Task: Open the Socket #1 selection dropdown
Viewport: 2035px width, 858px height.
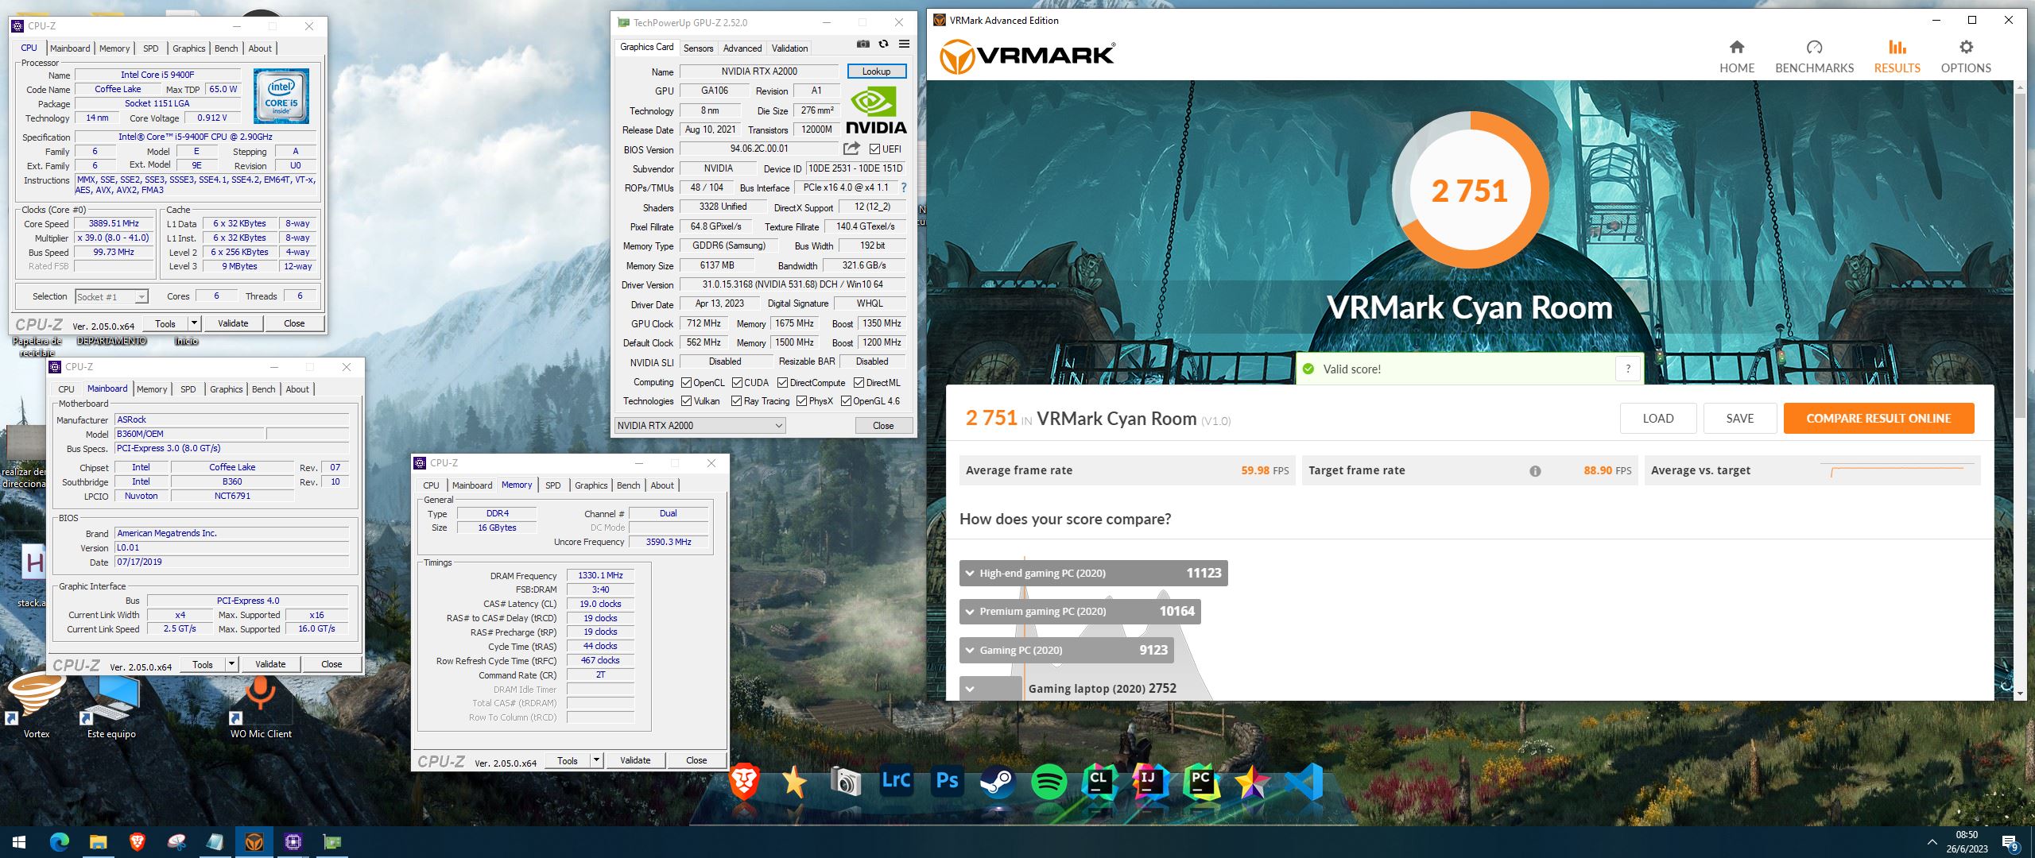Action: click(x=111, y=296)
